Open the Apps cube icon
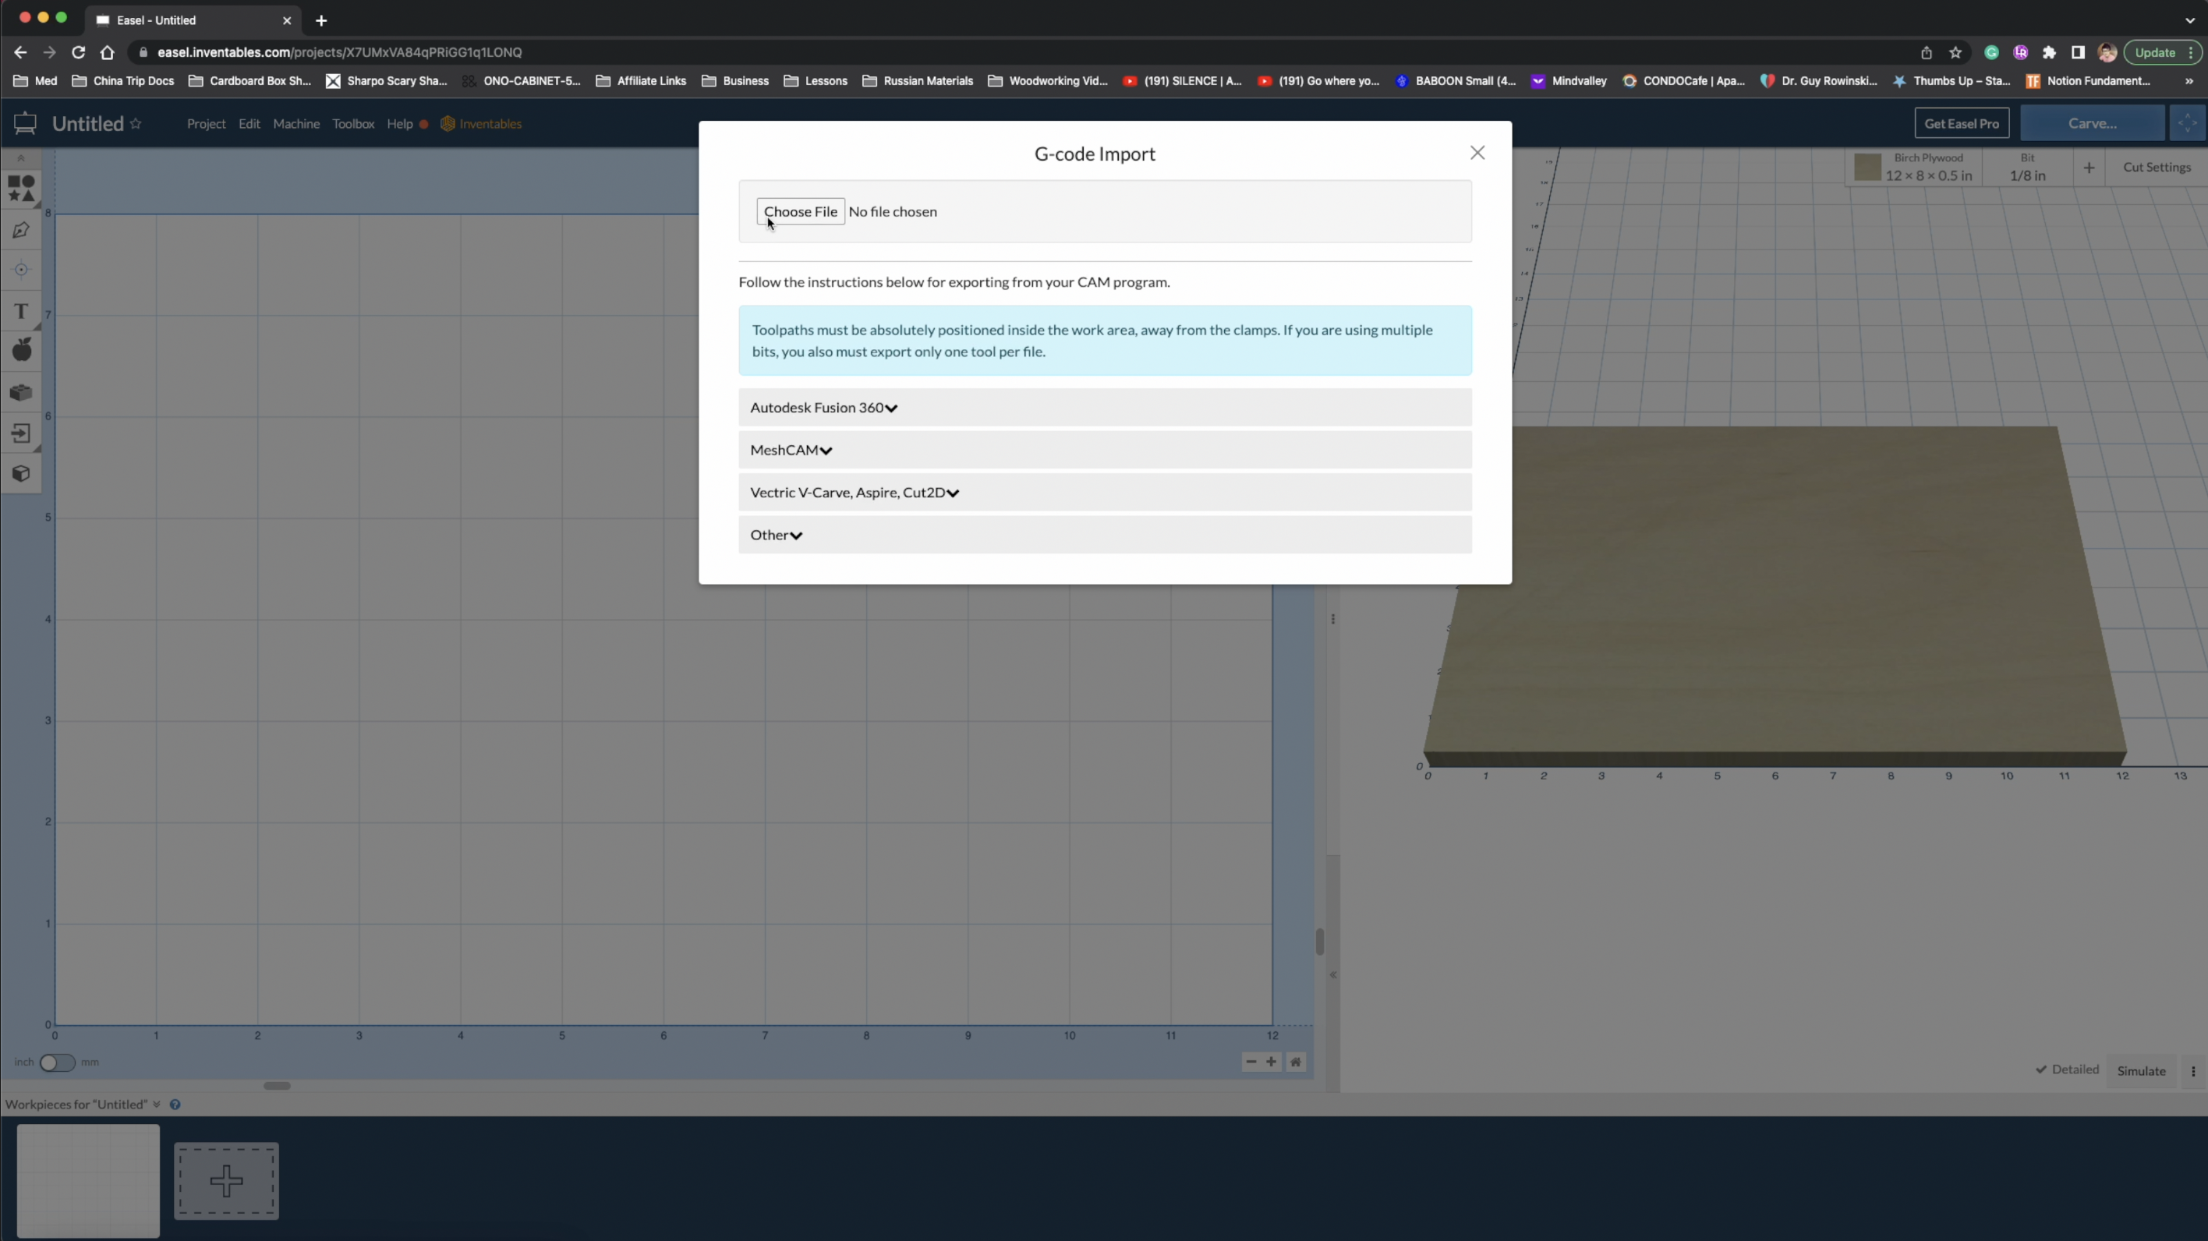The height and width of the screenshot is (1241, 2208). coord(20,473)
